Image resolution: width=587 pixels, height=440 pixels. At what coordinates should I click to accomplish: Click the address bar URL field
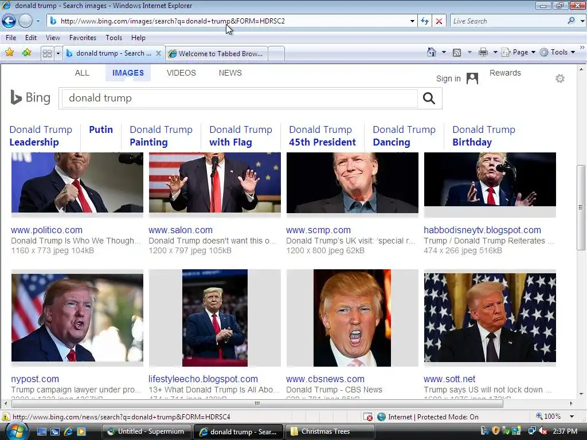pyautogui.click(x=232, y=21)
